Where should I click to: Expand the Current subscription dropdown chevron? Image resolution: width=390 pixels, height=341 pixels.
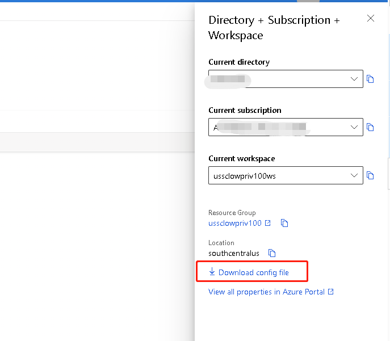pyautogui.click(x=354, y=127)
